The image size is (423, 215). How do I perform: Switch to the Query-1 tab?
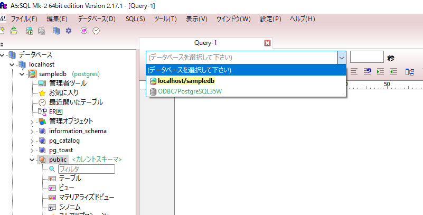click(205, 43)
